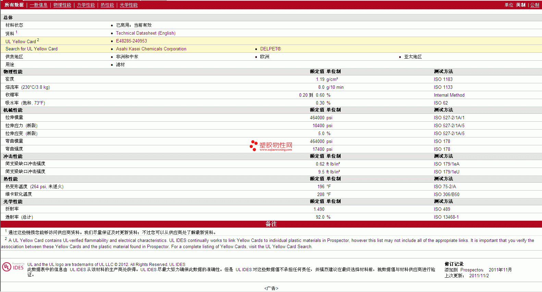The width and height of the screenshot is (542, 292).
Task: Select flexural strength value 17400
Action: click(x=319, y=149)
